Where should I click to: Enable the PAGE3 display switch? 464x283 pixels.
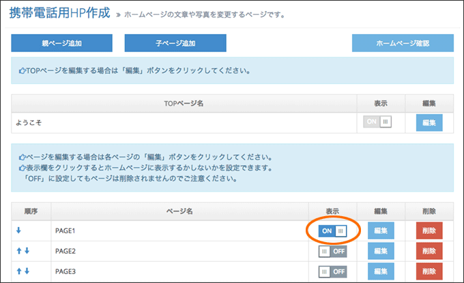pyautogui.click(x=332, y=271)
